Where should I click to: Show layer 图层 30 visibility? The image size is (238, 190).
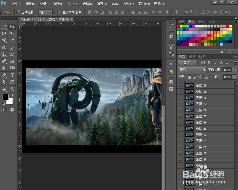pyautogui.click(x=180, y=85)
